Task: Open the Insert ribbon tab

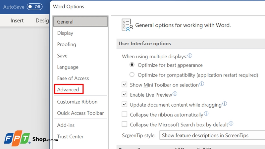Action: (x=17, y=21)
